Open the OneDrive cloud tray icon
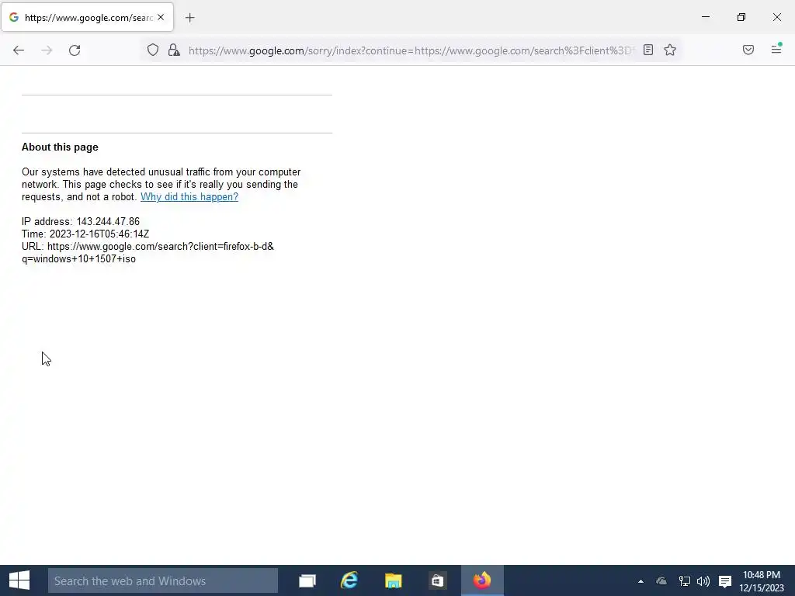Screen dimensions: 795x596 (661, 581)
